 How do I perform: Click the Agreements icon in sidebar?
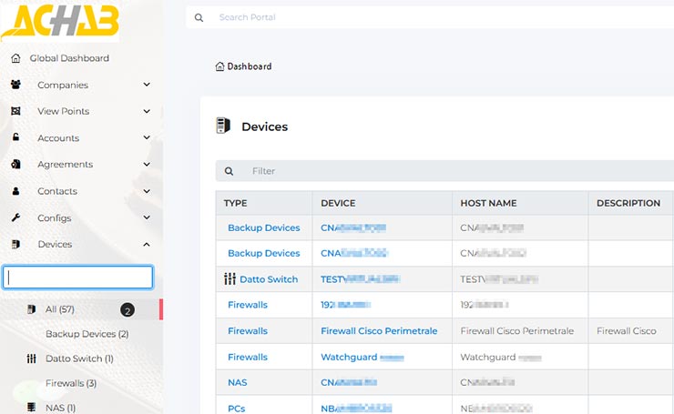pyautogui.click(x=15, y=165)
